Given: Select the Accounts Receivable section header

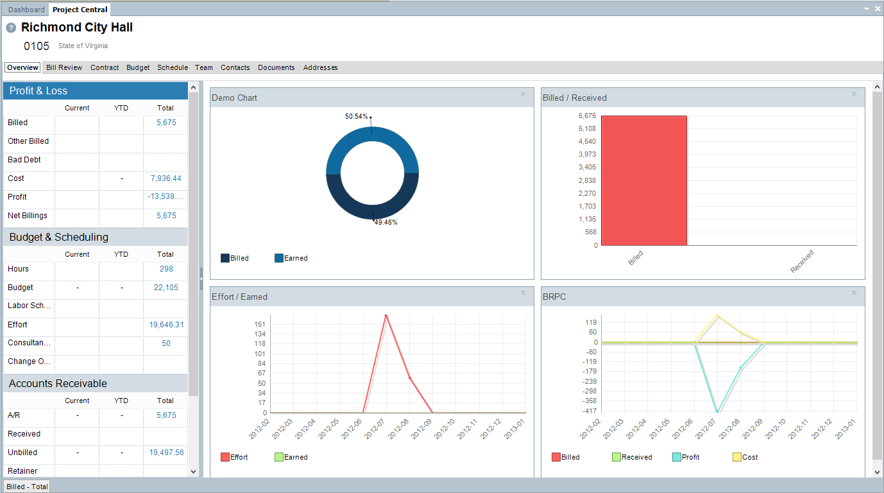Looking at the screenshot, I should tap(96, 383).
